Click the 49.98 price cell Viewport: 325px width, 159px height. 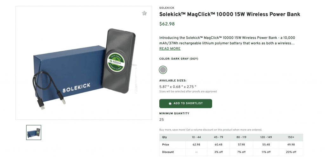291,145
